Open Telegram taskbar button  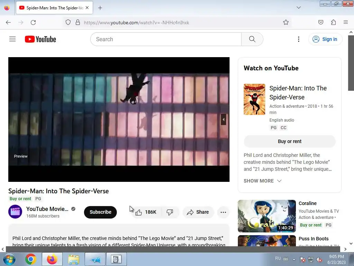[95, 259]
